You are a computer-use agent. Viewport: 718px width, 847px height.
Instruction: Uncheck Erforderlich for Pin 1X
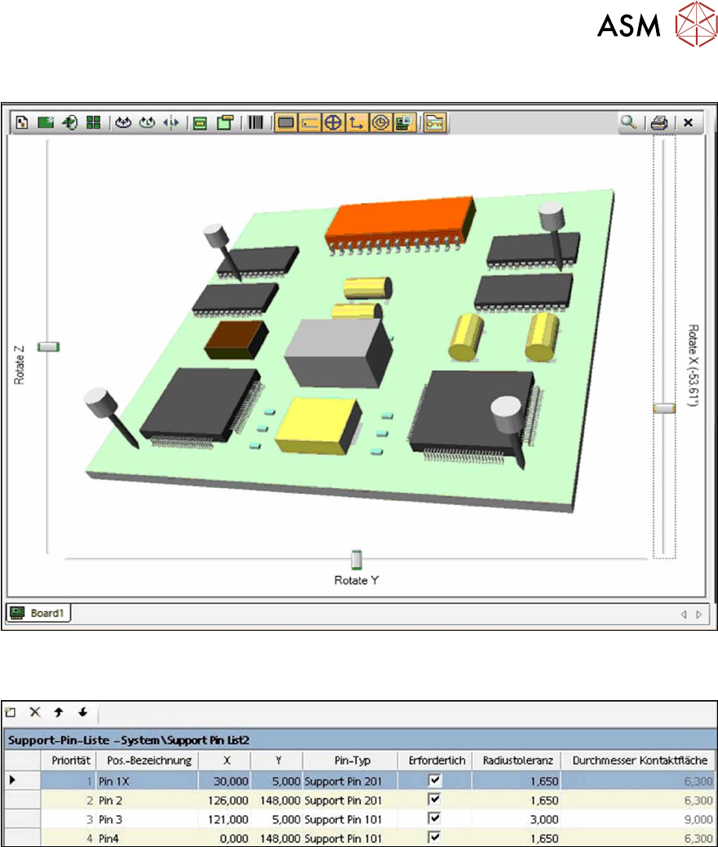[x=435, y=780]
